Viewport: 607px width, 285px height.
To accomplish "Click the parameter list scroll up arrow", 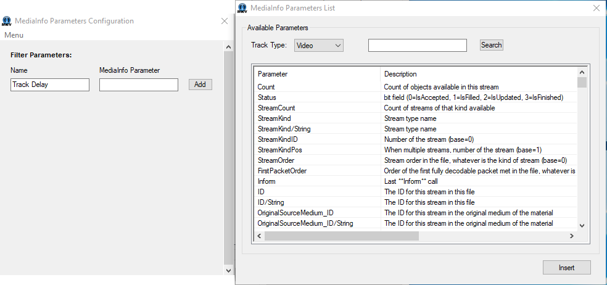I will [x=582, y=72].
